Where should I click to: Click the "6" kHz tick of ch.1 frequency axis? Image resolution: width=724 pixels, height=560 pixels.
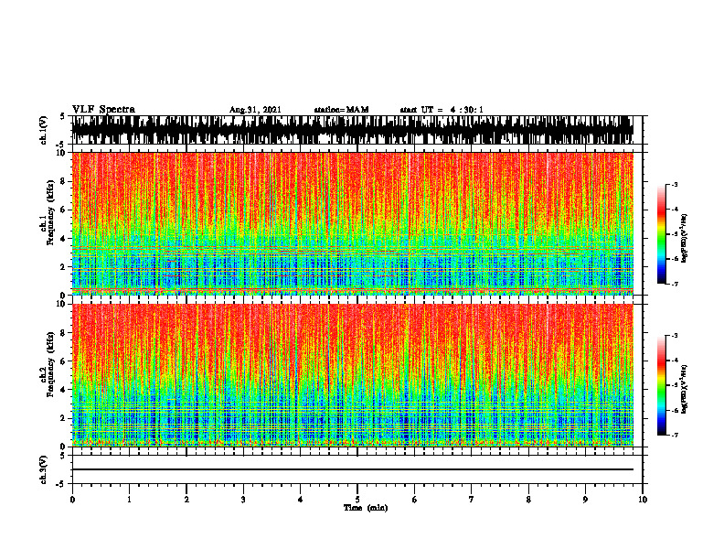coord(65,210)
